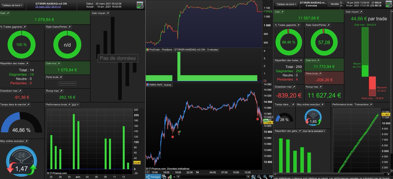Select Heikin-Ashi tab
The width and height of the screenshot is (393, 179).
[x=154, y=85]
